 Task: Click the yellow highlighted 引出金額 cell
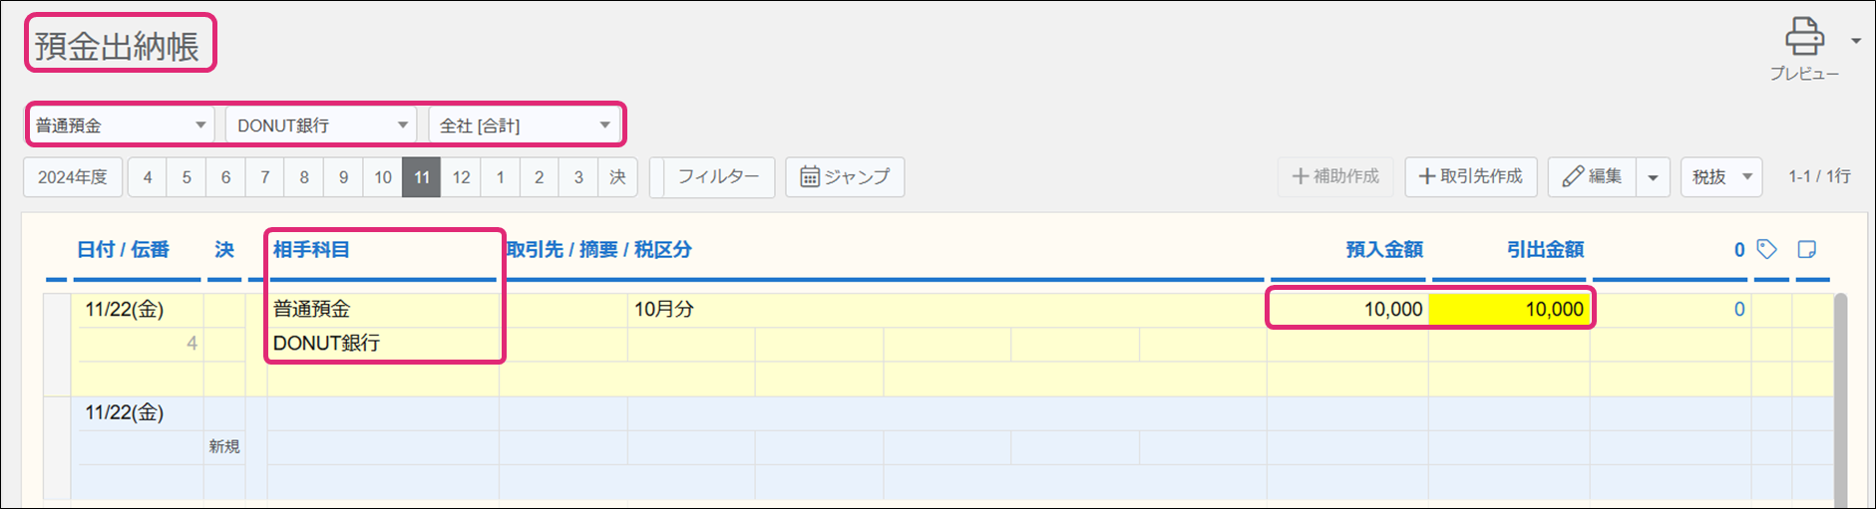(x=1509, y=310)
